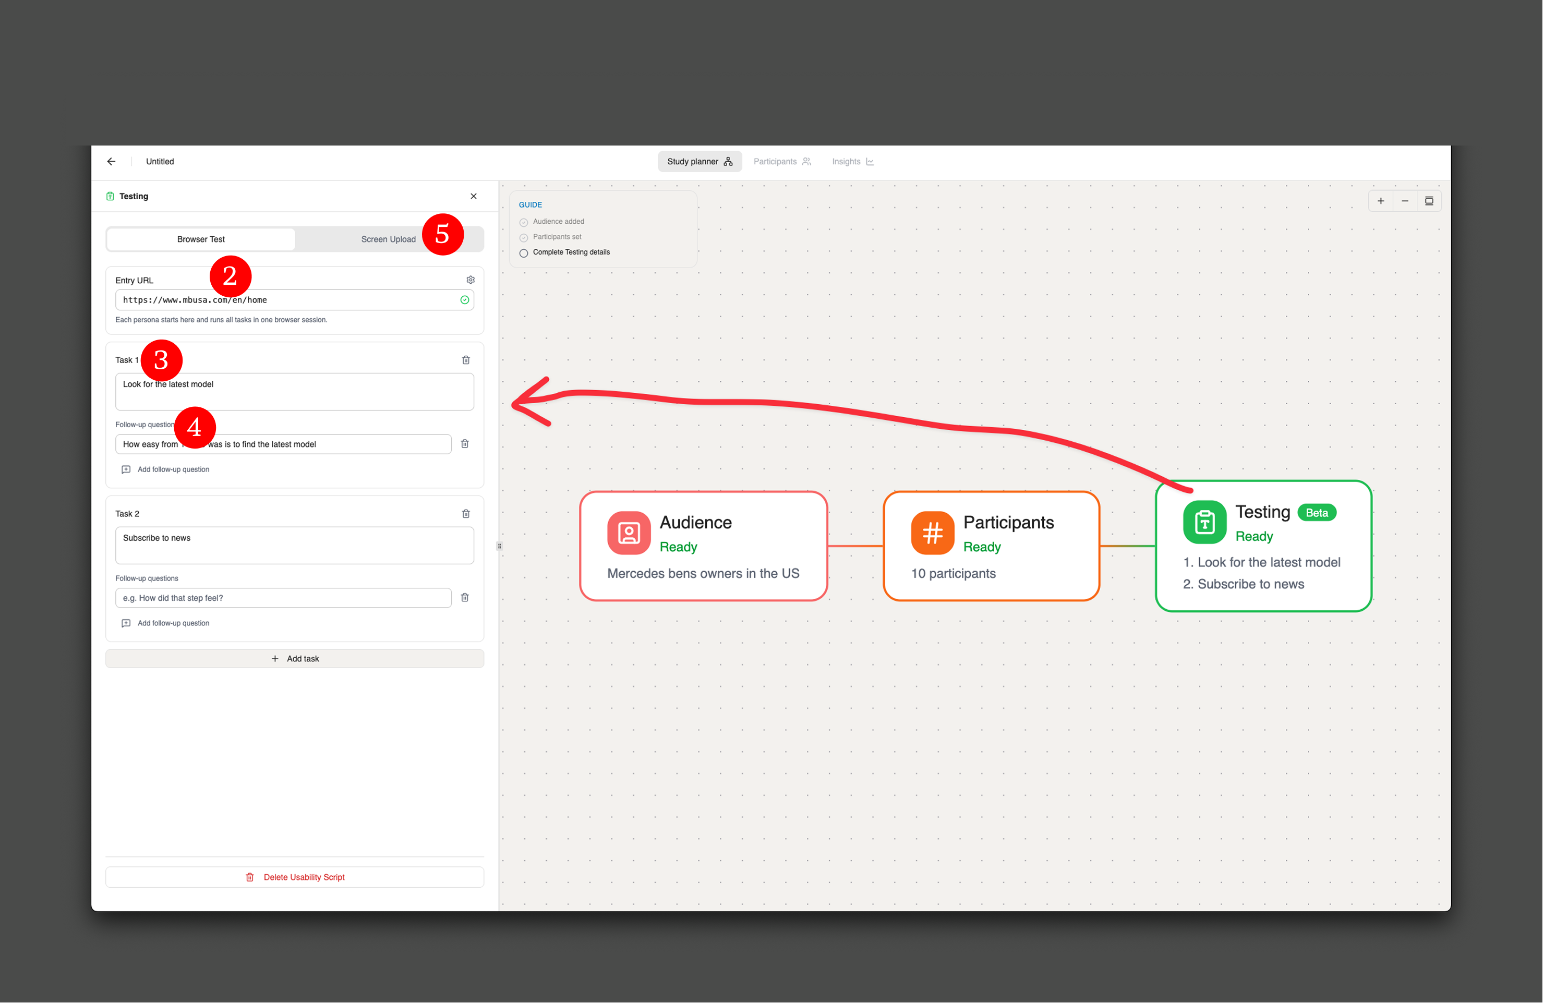
Task: Open the Participants top tab
Action: [x=782, y=162]
